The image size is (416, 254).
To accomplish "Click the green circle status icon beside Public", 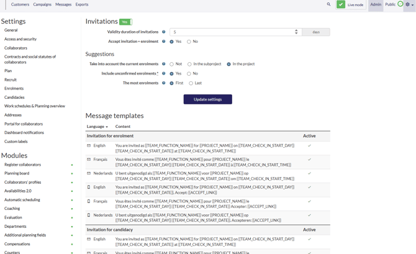I will [400, 4].
